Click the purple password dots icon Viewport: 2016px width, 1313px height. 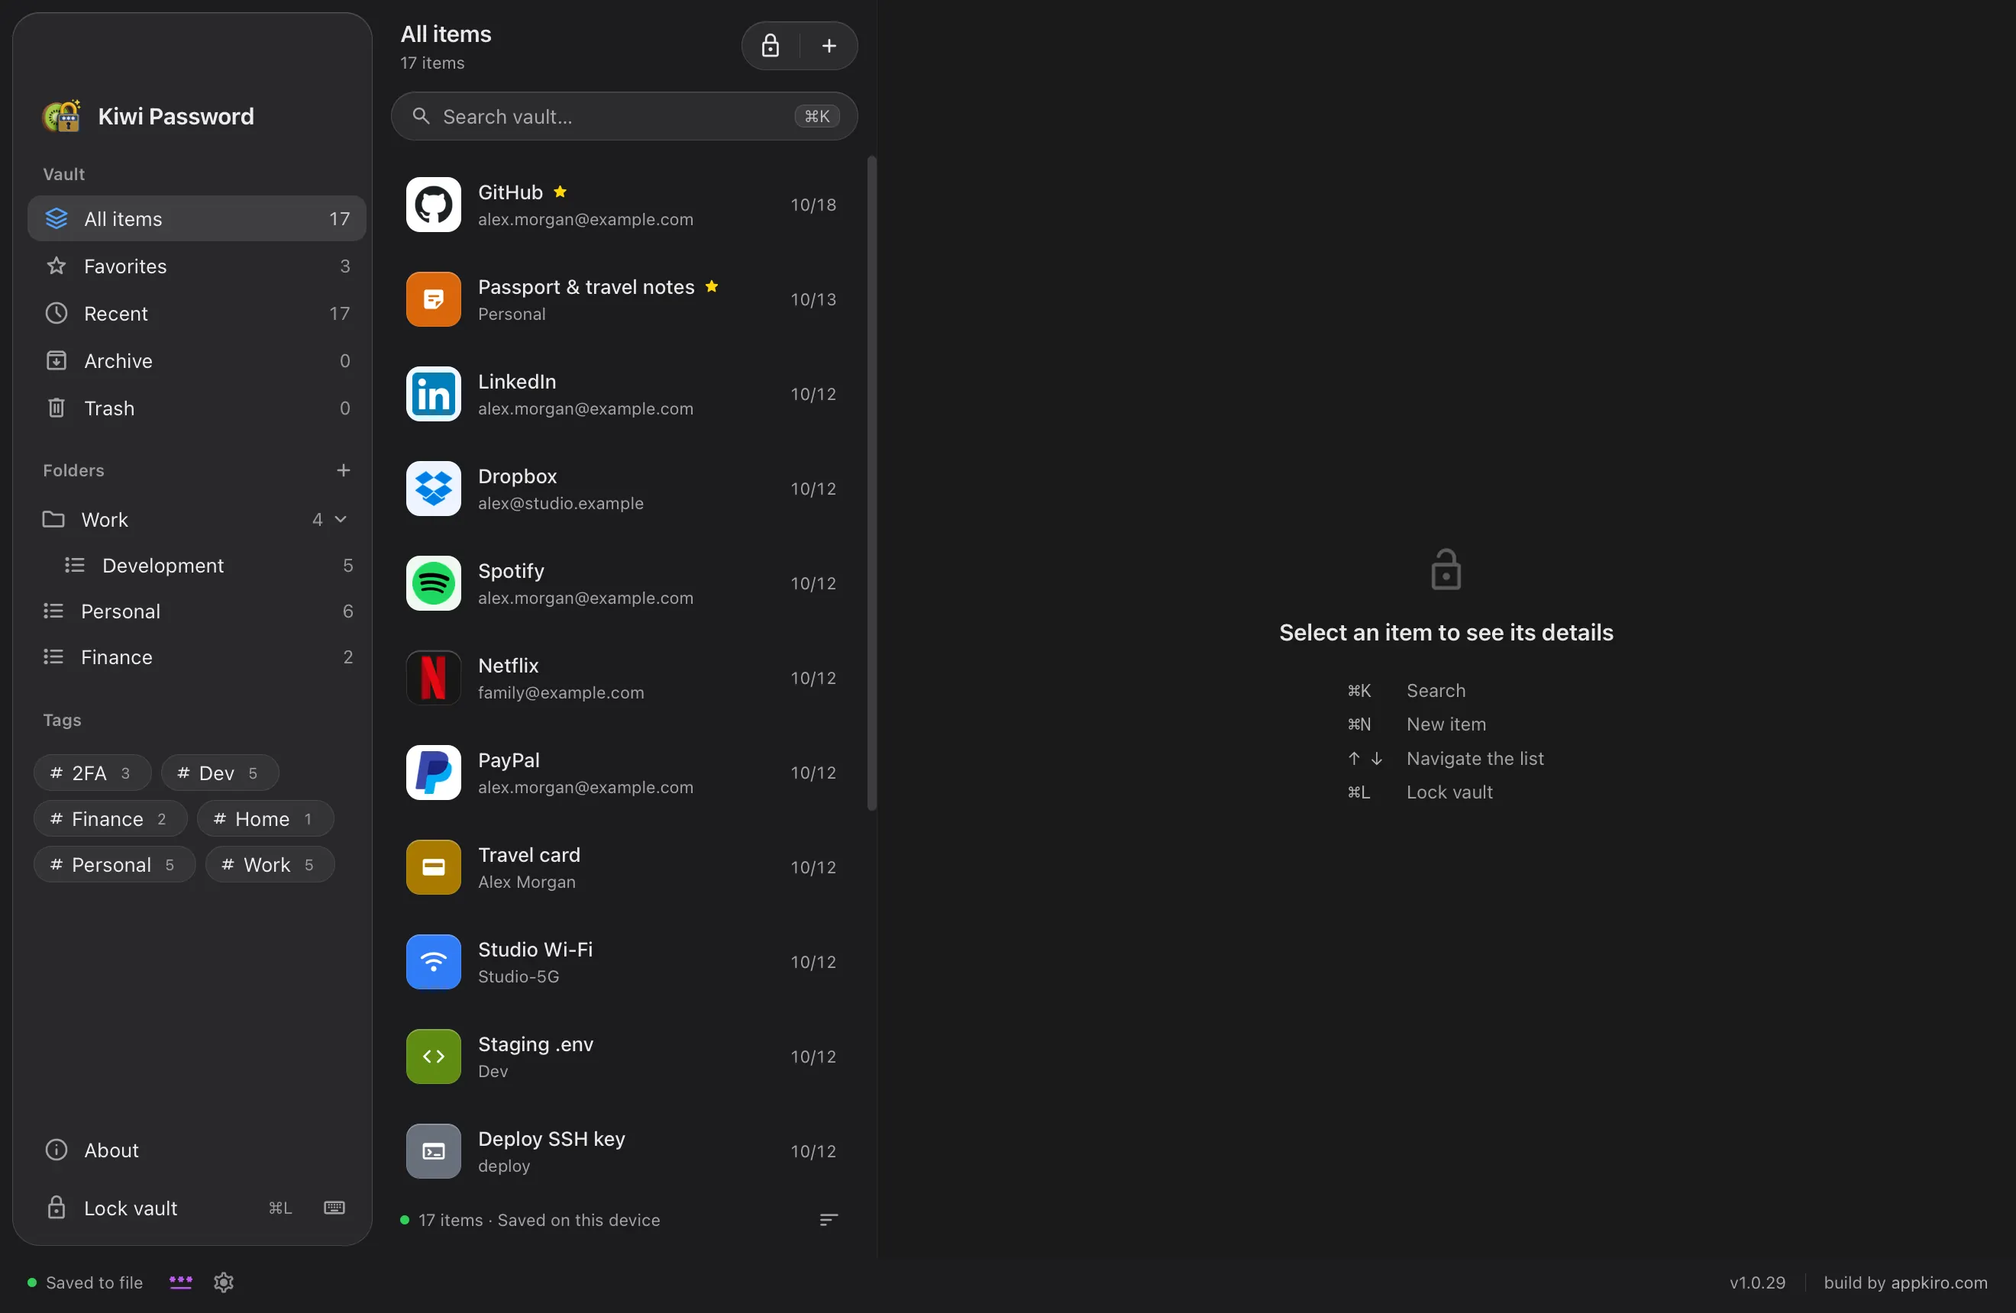coord(180,1282)
